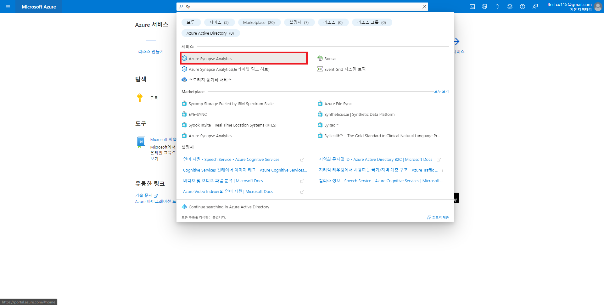The height and width of the screenshot is (305, 604).
Task: Select the 리소스 그룹 (0) filter chip
Action: (372, 22)
